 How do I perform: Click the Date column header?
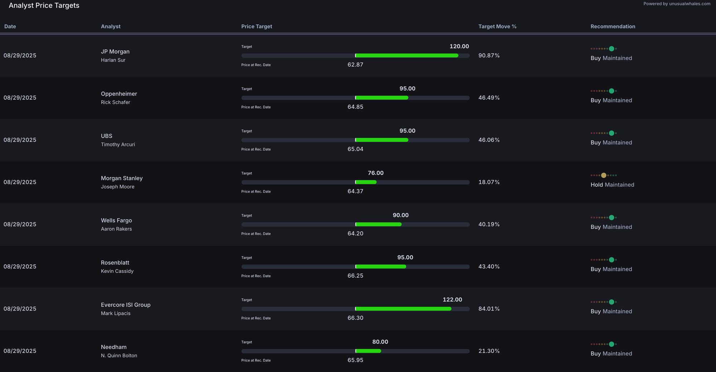[x=10, y=26]
